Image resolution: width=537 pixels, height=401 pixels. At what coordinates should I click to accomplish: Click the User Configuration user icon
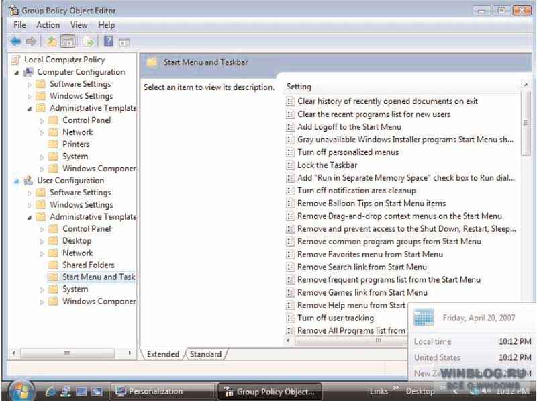tap(28, 181)
